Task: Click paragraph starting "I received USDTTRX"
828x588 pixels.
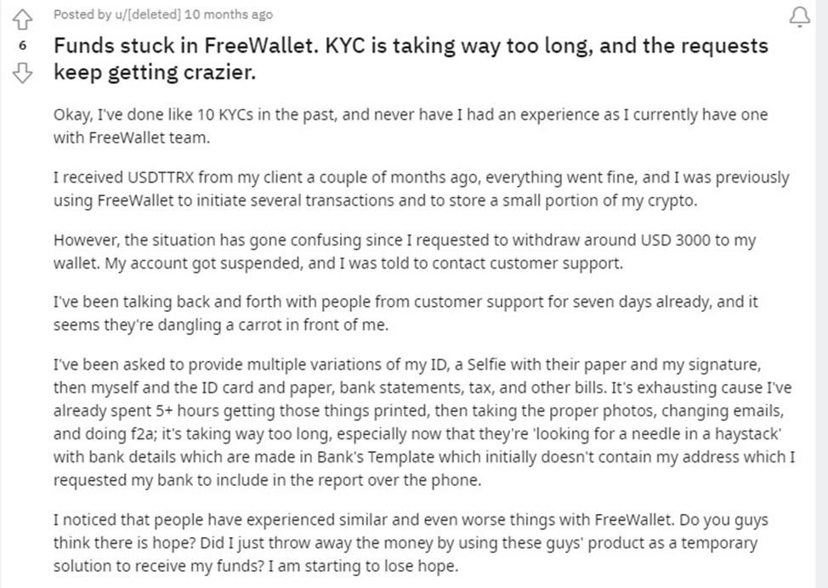Action: pyautogui.click(x=422, y=189)
